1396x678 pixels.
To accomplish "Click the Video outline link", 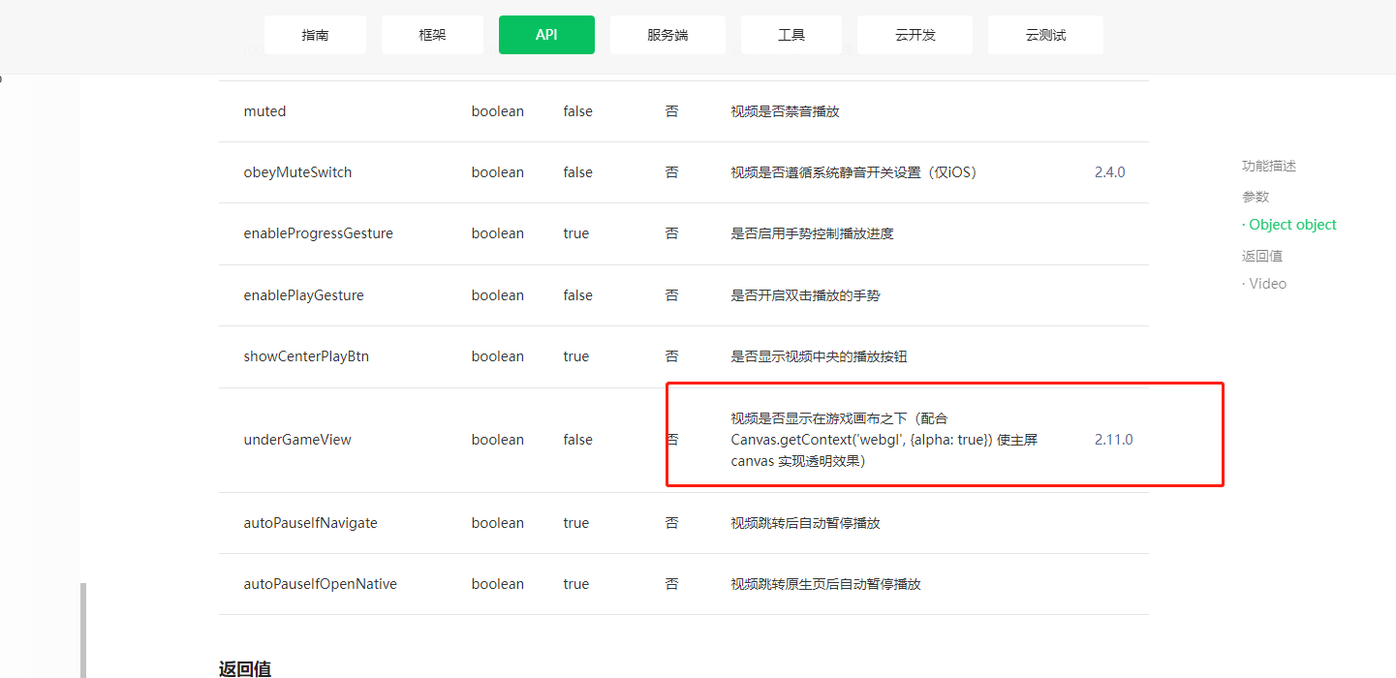I will pyautogui.click(x=1267, y=284).
